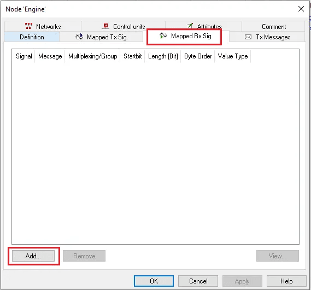This screenshot has width=311, height=290.
Task: Sort by the Message column header
Action: [50, 56]
